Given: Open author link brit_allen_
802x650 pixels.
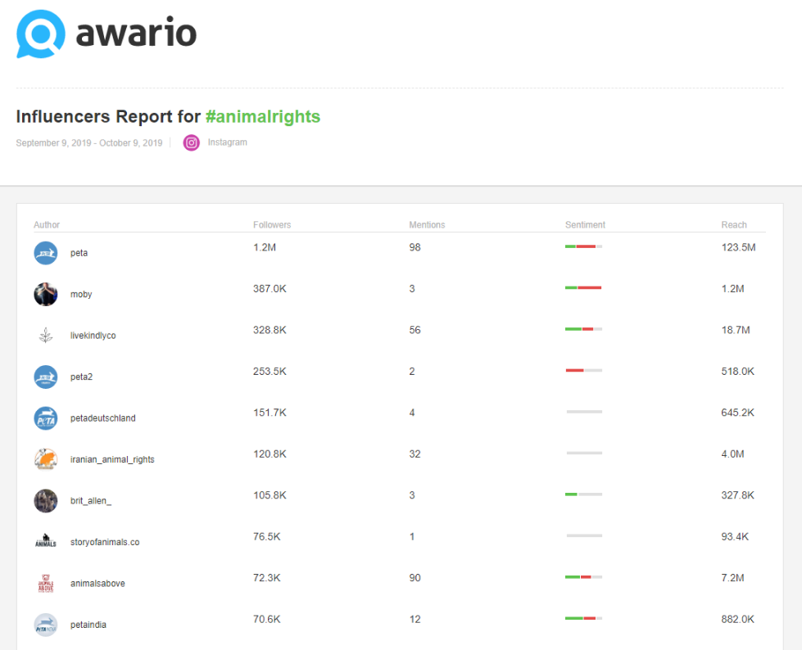Looking at the screenshot, I should pos(91,501).
